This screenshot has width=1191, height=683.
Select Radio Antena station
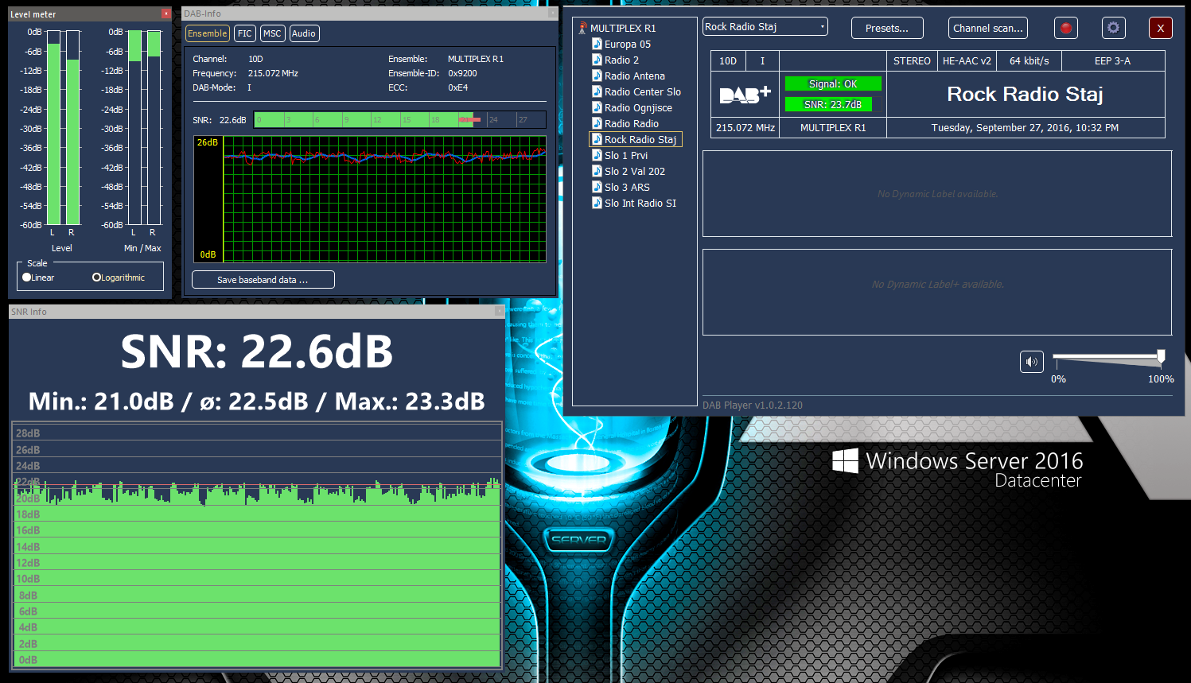(634, 76)
